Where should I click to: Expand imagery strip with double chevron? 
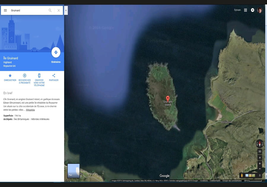click(260, 175)
